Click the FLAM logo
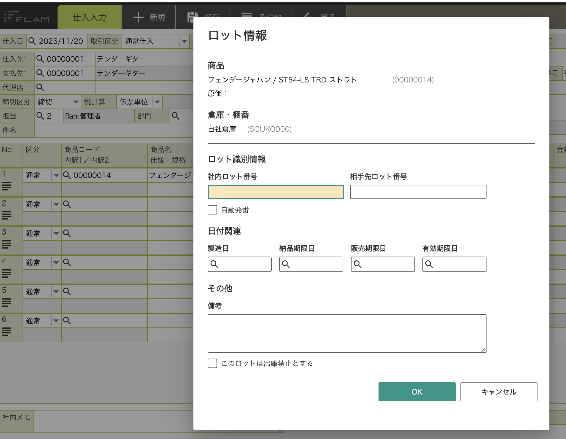The height and width of the screenshot is (439, 566). click(x=27, y=17)
